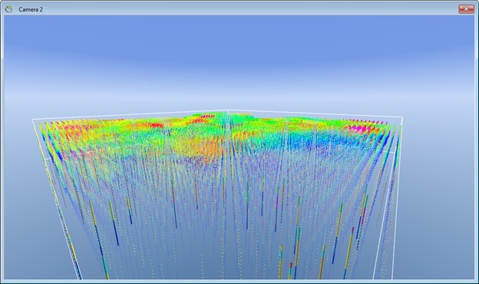Pick the red data cluster on the upper left surface
This screenshot has width=479, height=284.
tap(155, 125)
